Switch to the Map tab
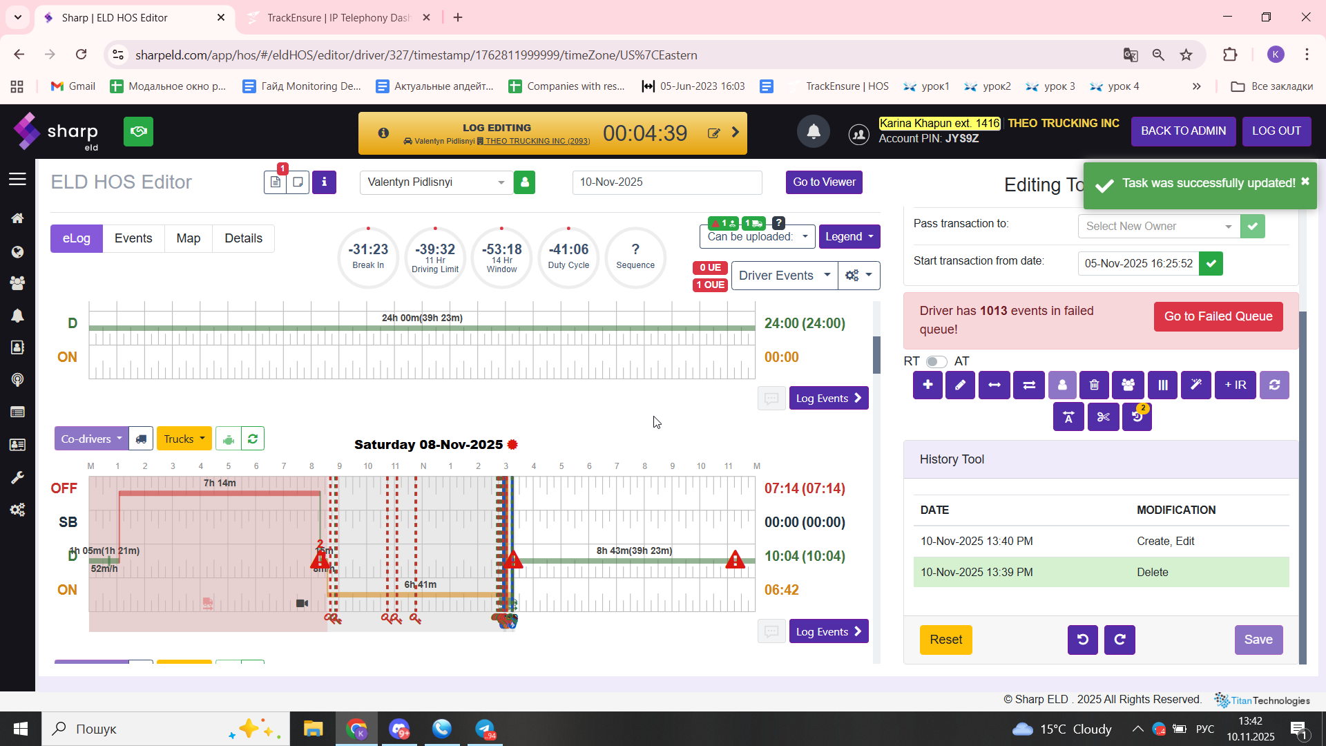The image size is (1326, 746). point(188,238)
